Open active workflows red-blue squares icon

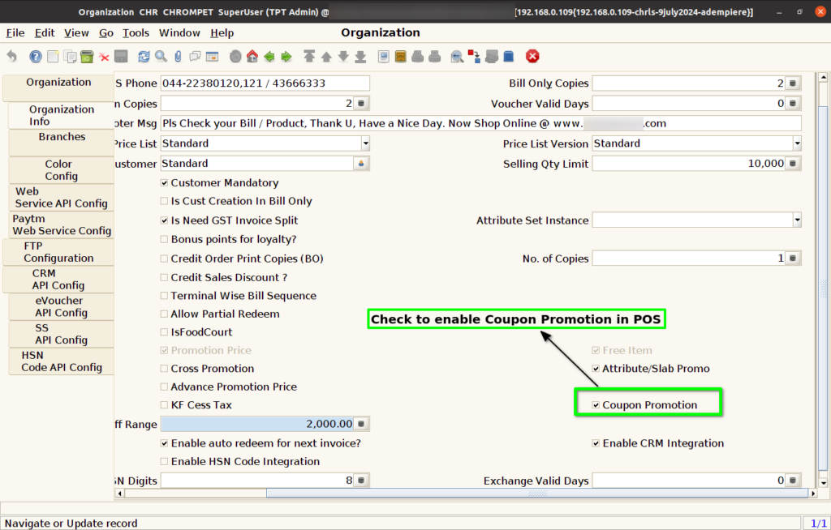pyautogui.click(x=474, y=56)
